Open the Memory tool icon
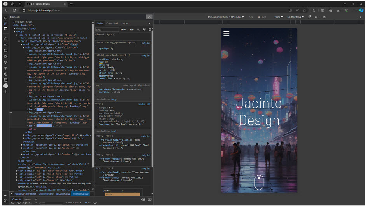This screenshot has height=207, width=366. pos(5,74)
